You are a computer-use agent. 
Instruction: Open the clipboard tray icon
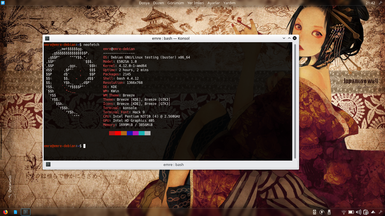click(366, 212)
